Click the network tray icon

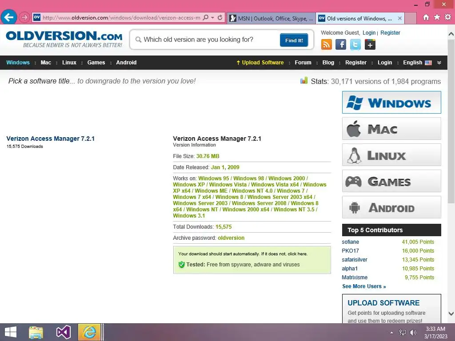[x=403, y=332]
